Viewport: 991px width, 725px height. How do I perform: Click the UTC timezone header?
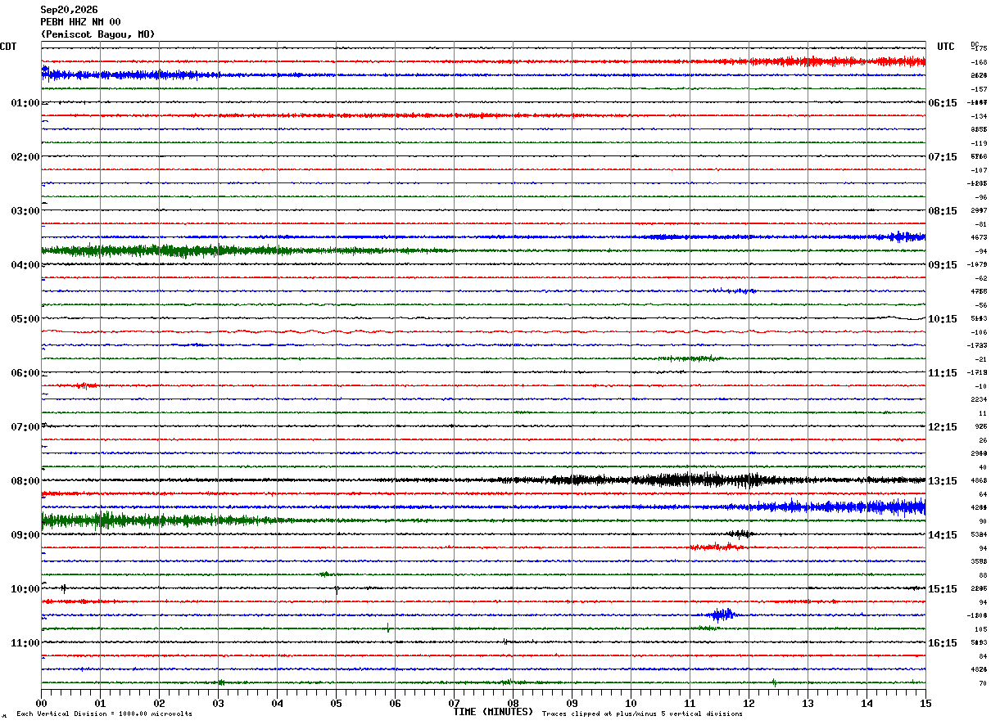(946, 47)
